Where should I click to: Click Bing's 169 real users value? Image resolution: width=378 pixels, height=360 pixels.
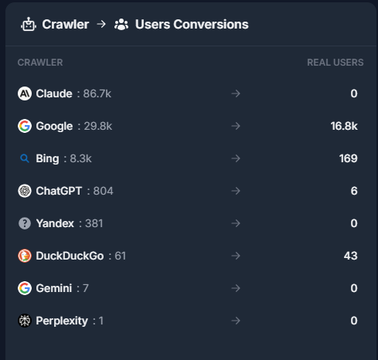tap(349, 158)
